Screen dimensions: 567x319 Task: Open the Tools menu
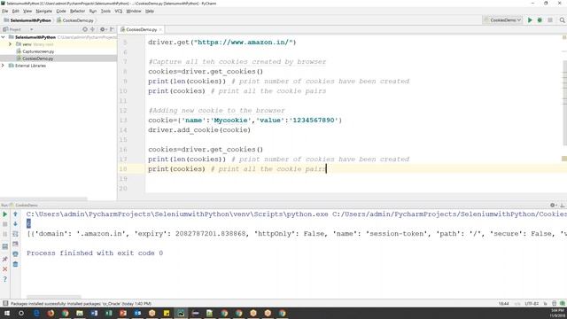(105, 12)
